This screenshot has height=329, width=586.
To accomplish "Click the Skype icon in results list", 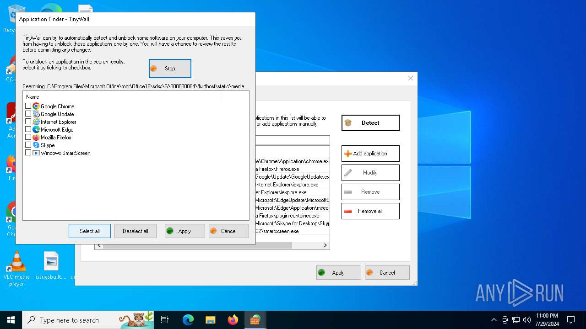I will tap(36, 145).
